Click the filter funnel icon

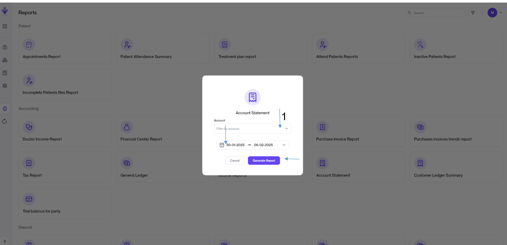pyautogui.click(x=473, y=13)
